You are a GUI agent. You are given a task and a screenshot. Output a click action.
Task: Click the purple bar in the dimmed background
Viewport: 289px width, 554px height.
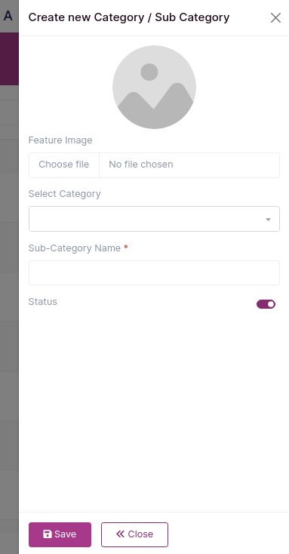coord(9,59)
